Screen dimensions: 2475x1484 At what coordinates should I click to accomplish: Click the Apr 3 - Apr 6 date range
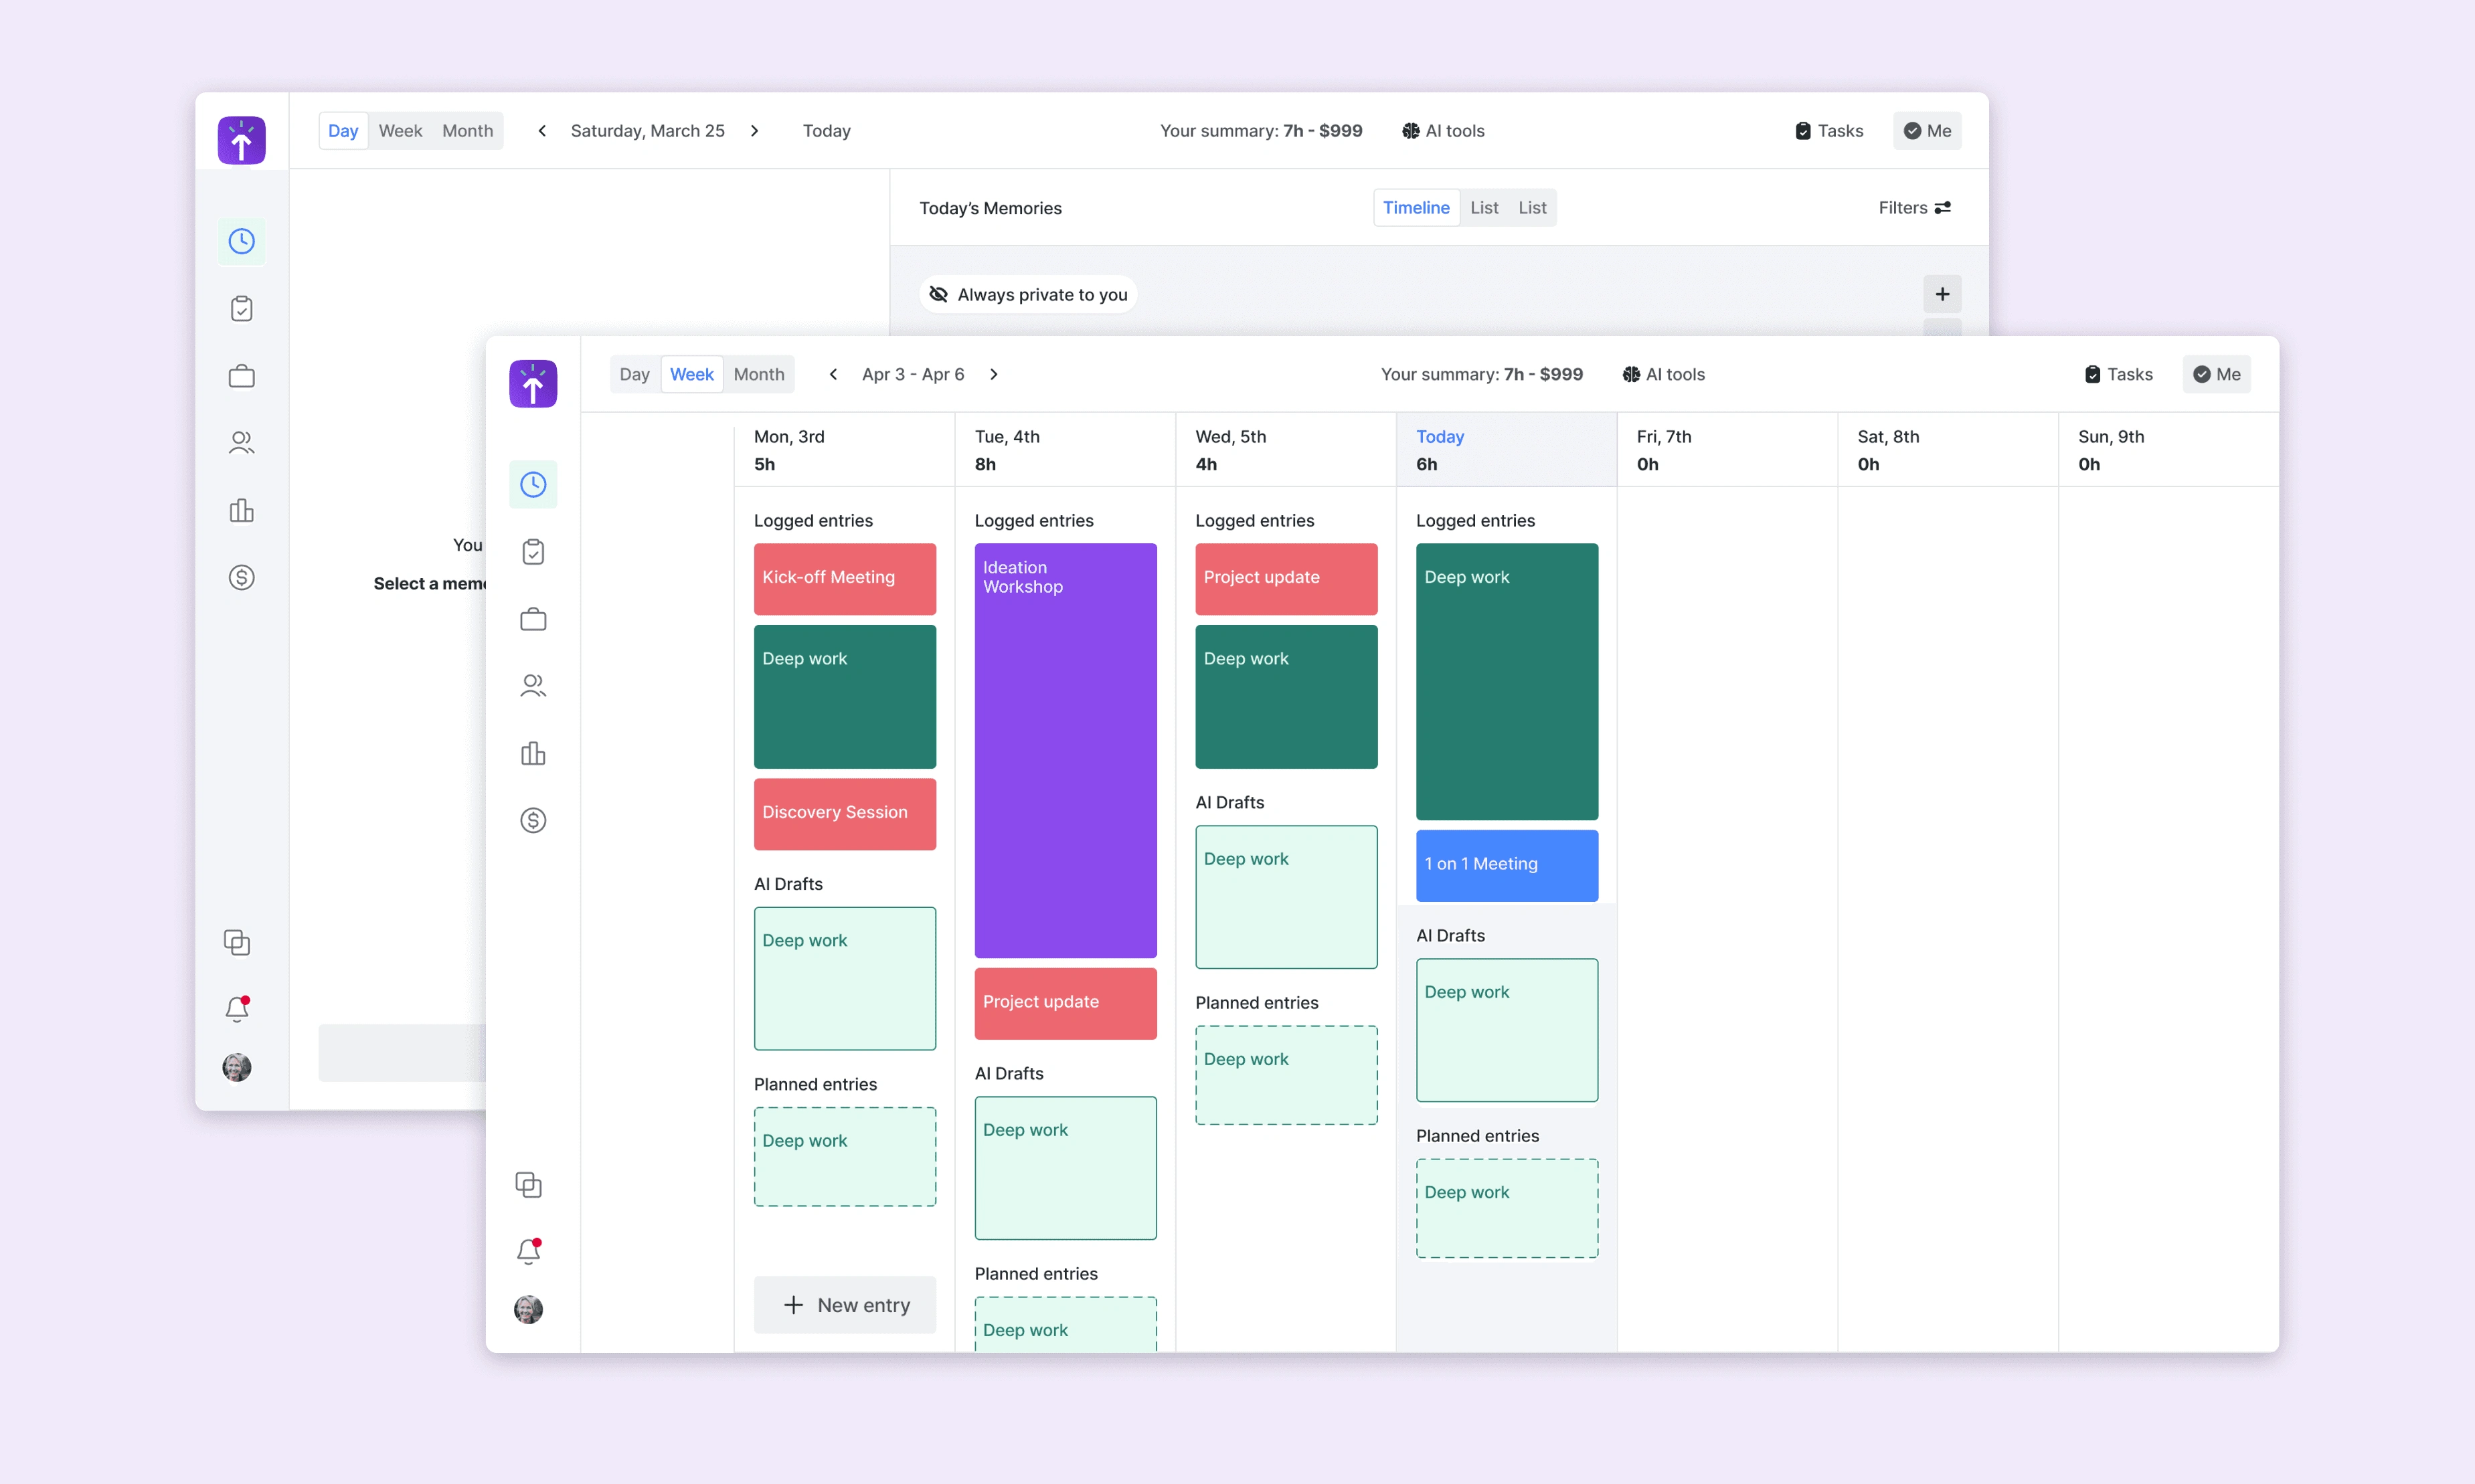pos(913,374)
